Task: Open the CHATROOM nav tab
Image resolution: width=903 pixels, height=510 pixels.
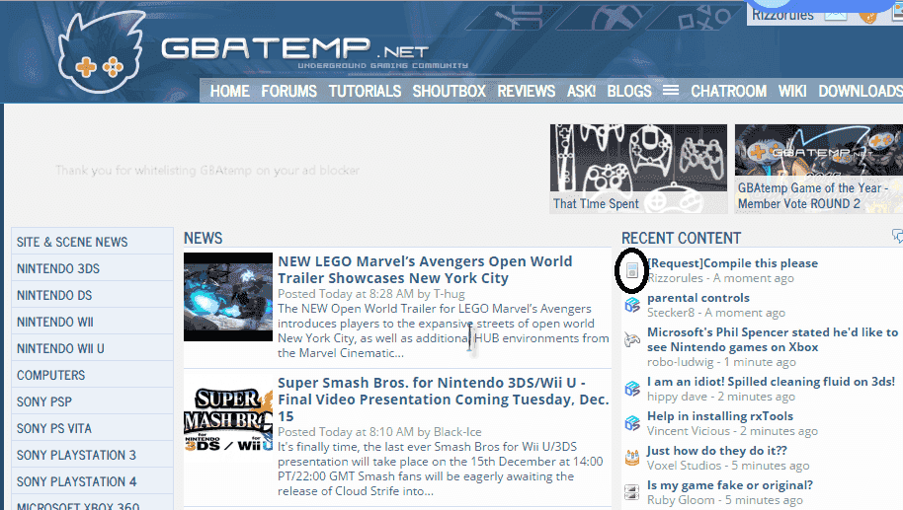Action: (x=728, y=91)
